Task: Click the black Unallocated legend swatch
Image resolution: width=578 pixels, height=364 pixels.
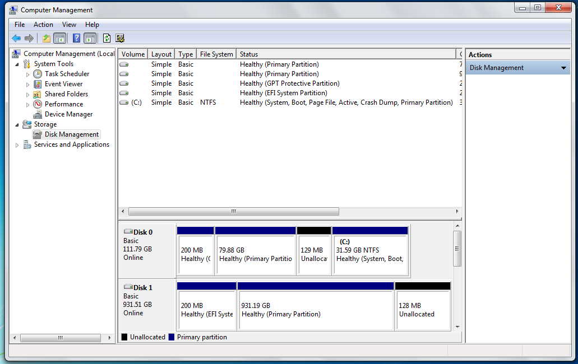Action: [x=124, y=337]
